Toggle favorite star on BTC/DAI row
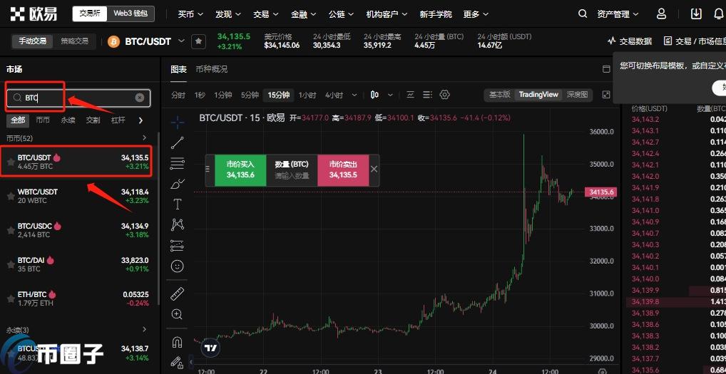726x374 pixels. coord(10,264)
